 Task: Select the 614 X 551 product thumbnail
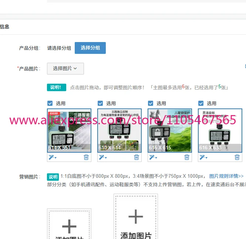point(69,131)
